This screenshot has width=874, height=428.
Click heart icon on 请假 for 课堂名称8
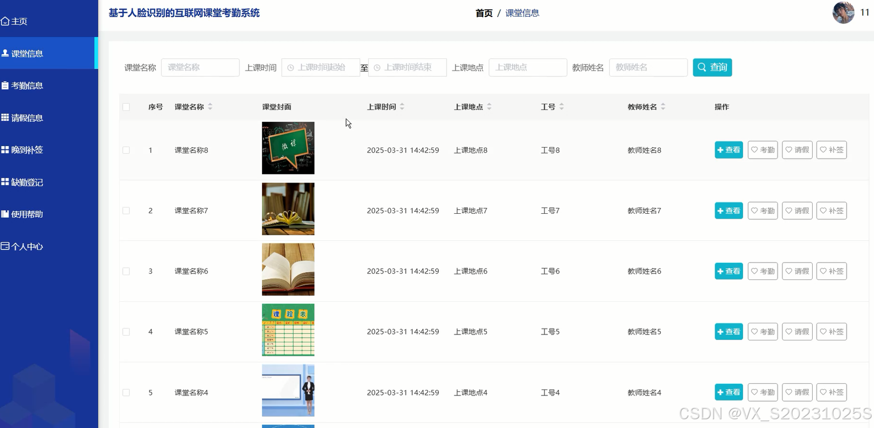[x=789, y=150]
